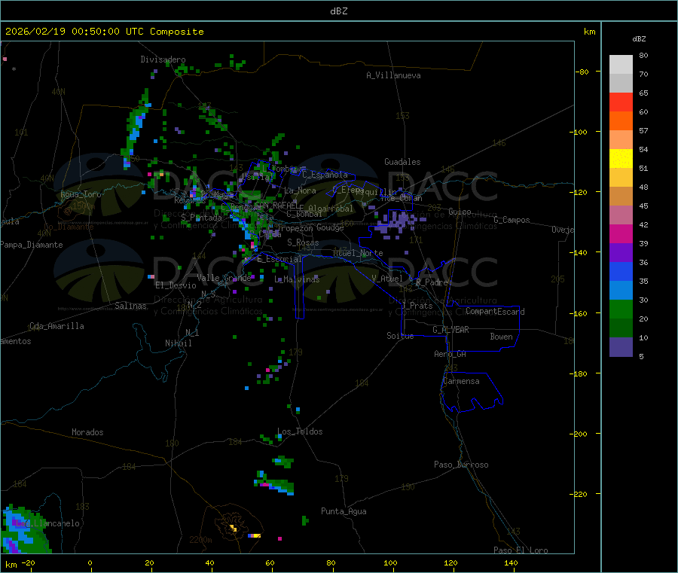
Task: Click the 'Cda_Amarilla' label
Action: 56,326
